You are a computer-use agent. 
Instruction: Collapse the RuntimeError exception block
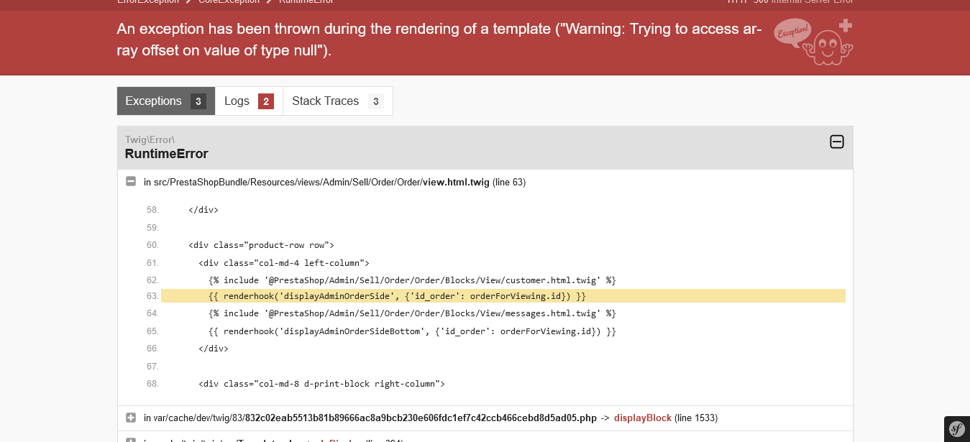click(837, 142)
